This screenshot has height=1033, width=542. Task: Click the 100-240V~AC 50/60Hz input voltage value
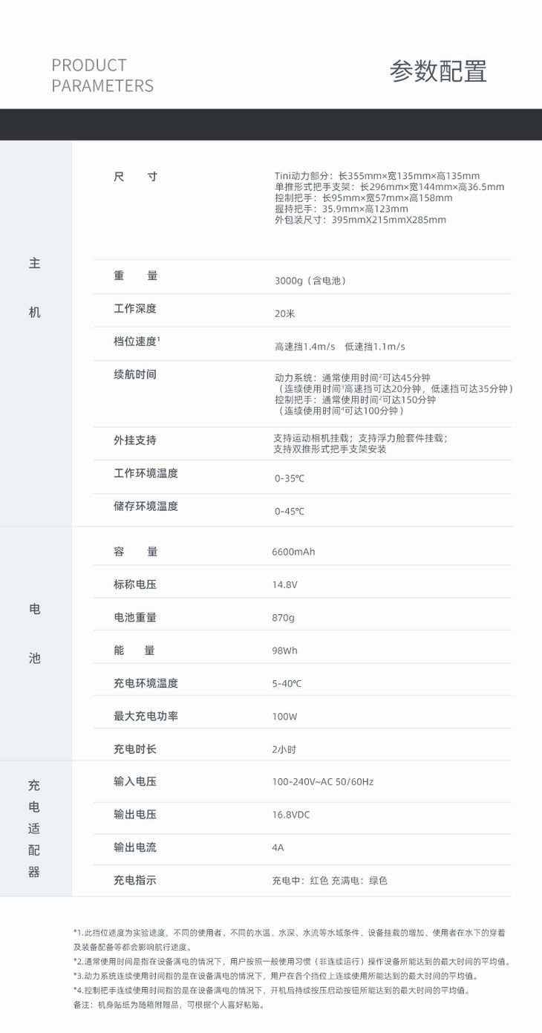pyautogui.click(x=323, y=782)
